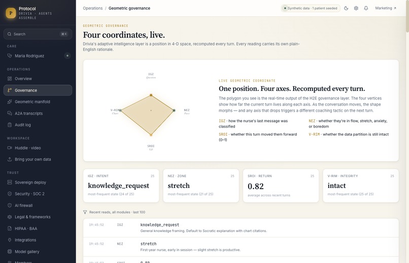Open Maria Rodriguez patient record
The width and height of the screenshot is (409, 263).
[x=38, y=56]
